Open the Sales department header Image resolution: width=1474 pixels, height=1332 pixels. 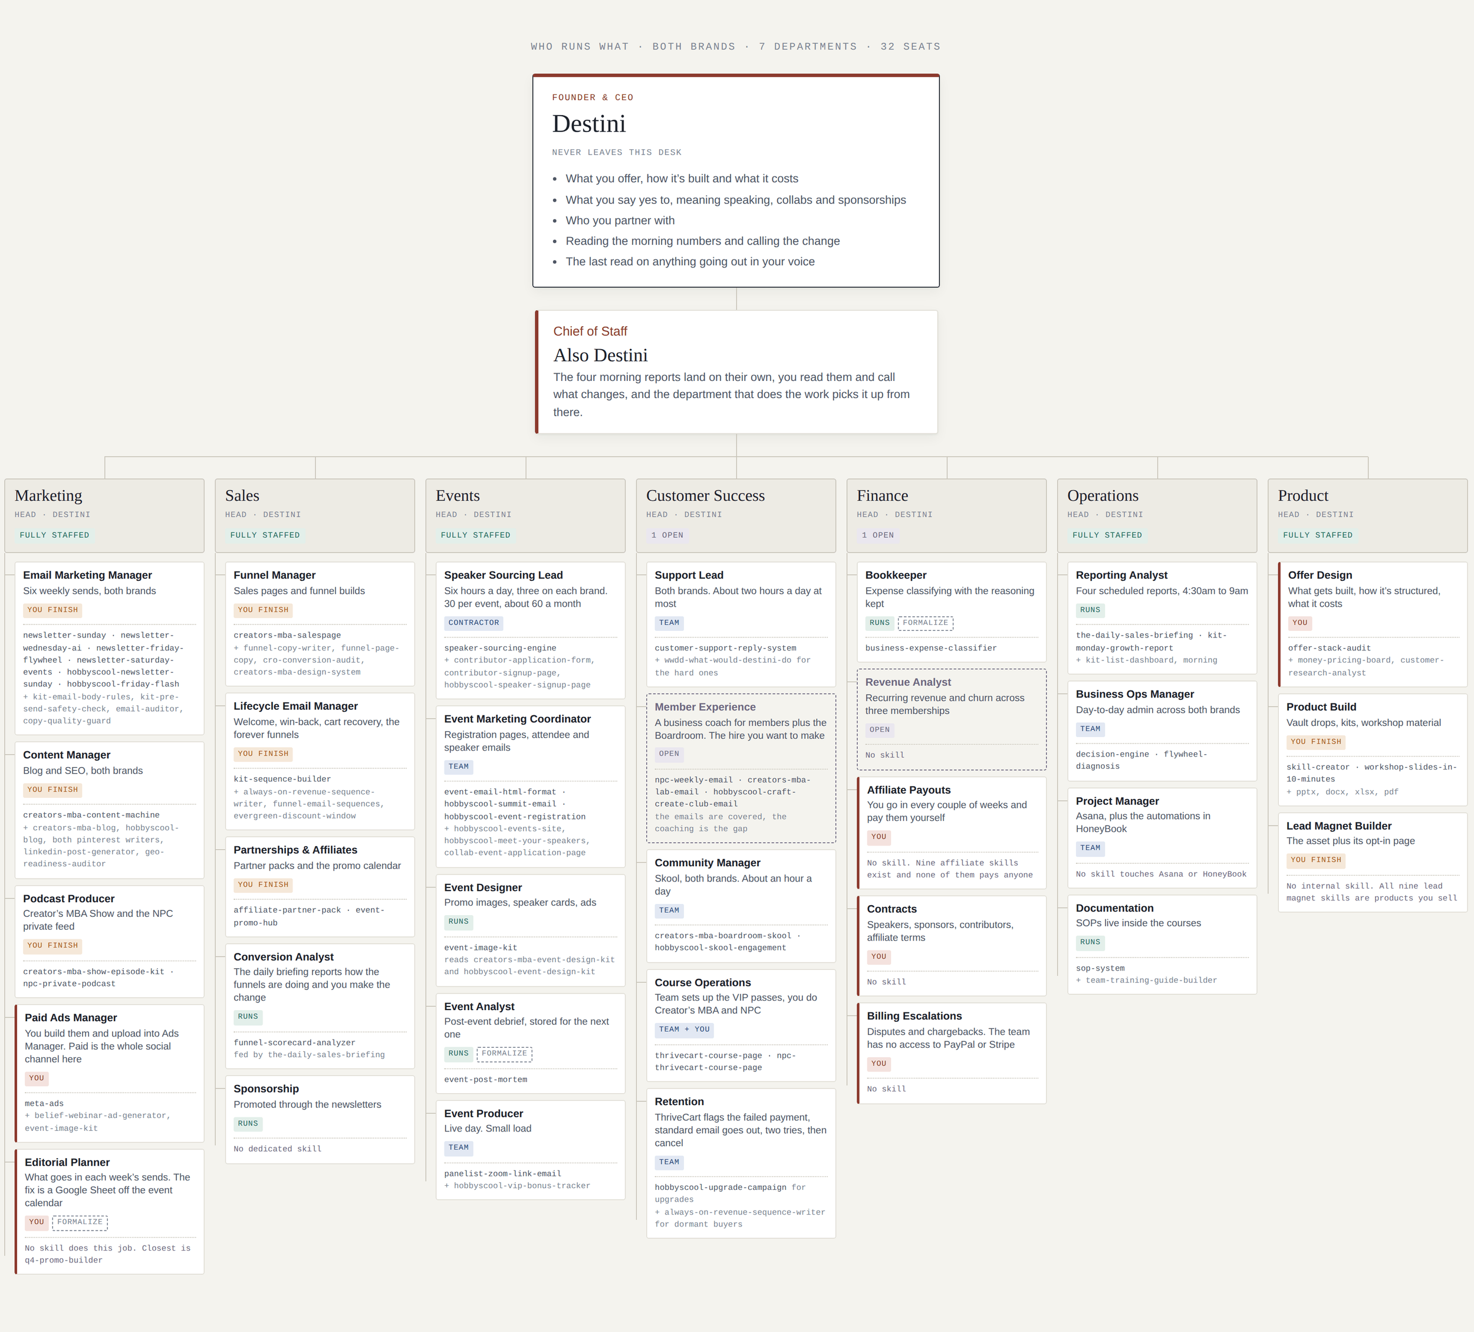pos(315,515)
